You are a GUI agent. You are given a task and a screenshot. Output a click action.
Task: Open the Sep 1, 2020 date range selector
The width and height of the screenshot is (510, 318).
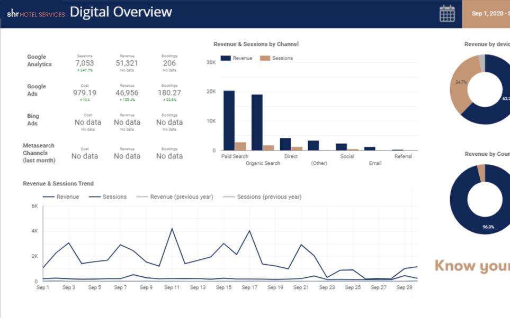(486, 14)
